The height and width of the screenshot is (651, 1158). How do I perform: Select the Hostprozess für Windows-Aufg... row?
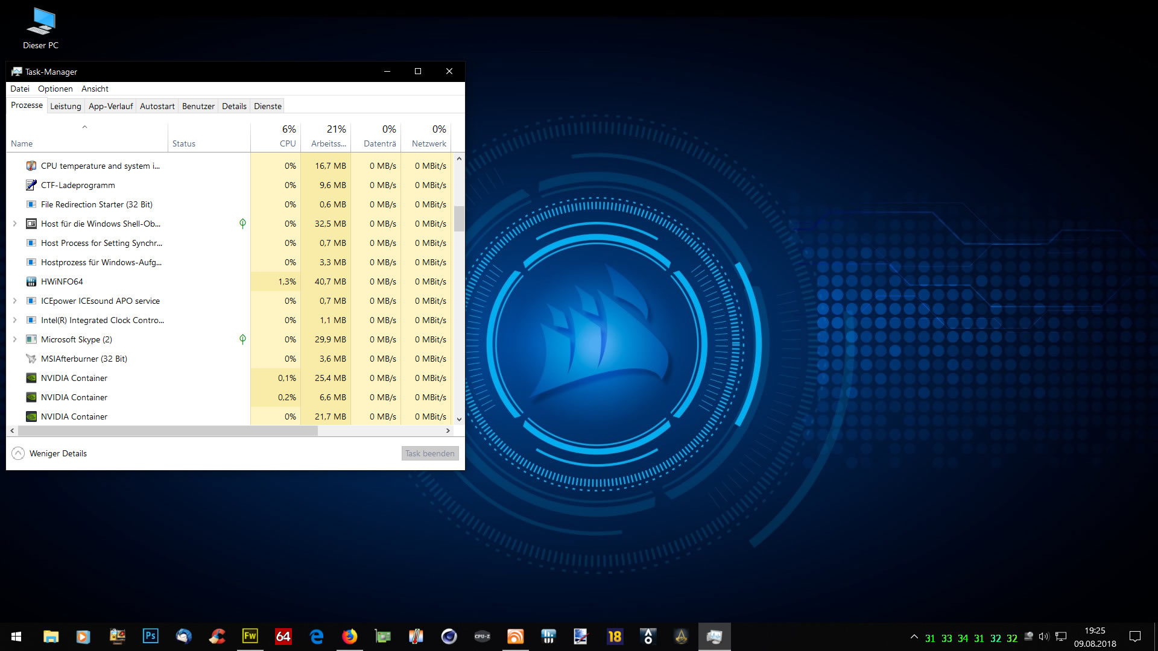click(230, 262)
